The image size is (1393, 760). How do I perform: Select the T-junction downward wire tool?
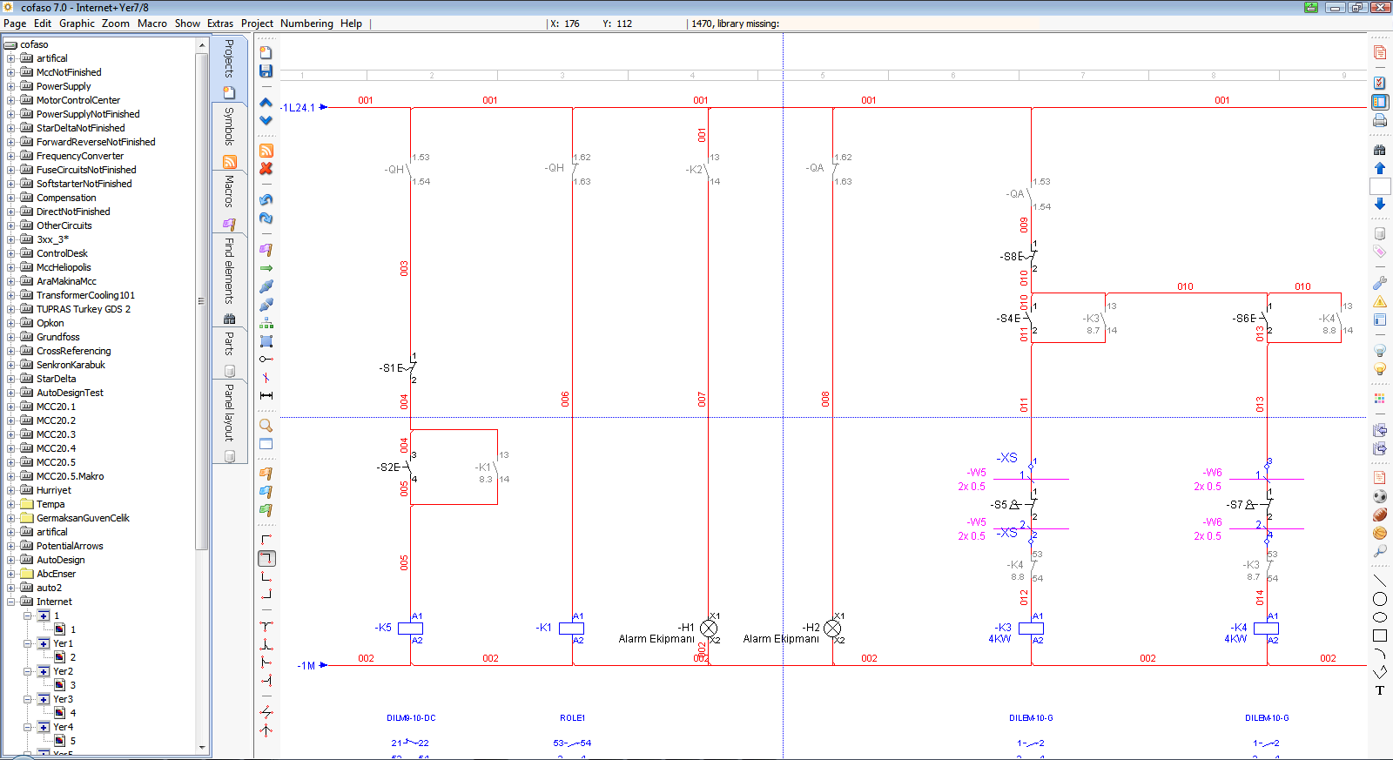coord(266,626)
